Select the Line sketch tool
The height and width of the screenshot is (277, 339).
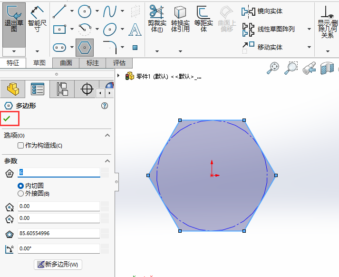(x=59, y=11)
